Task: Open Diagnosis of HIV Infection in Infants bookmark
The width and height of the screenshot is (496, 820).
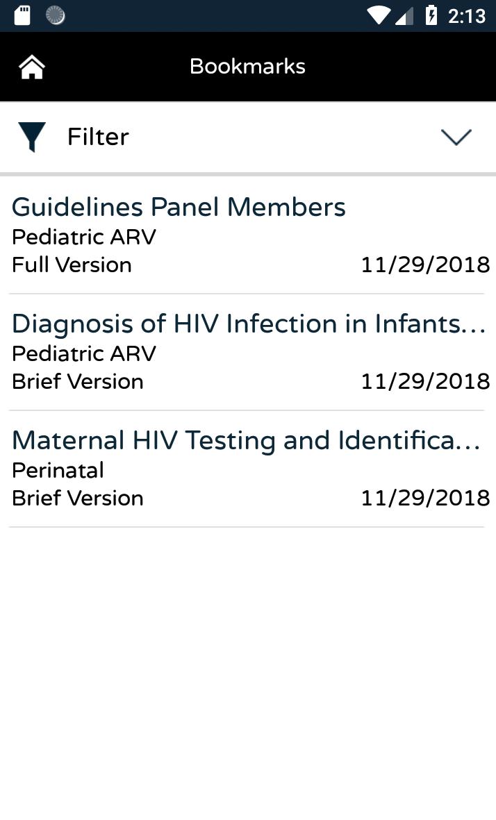Action: (x=248, y=324)
